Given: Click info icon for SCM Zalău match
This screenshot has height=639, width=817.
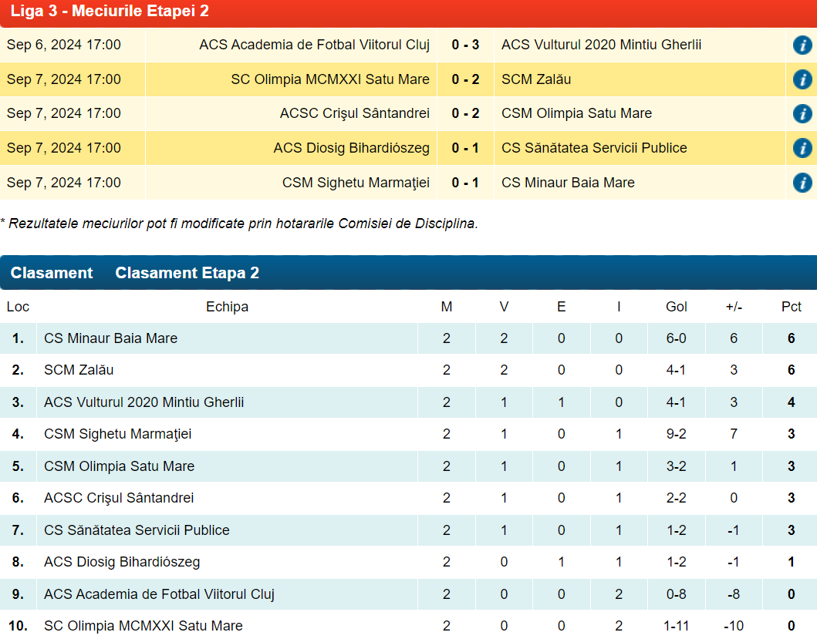Looking at the screenshot, I should (x=802, y=79).
